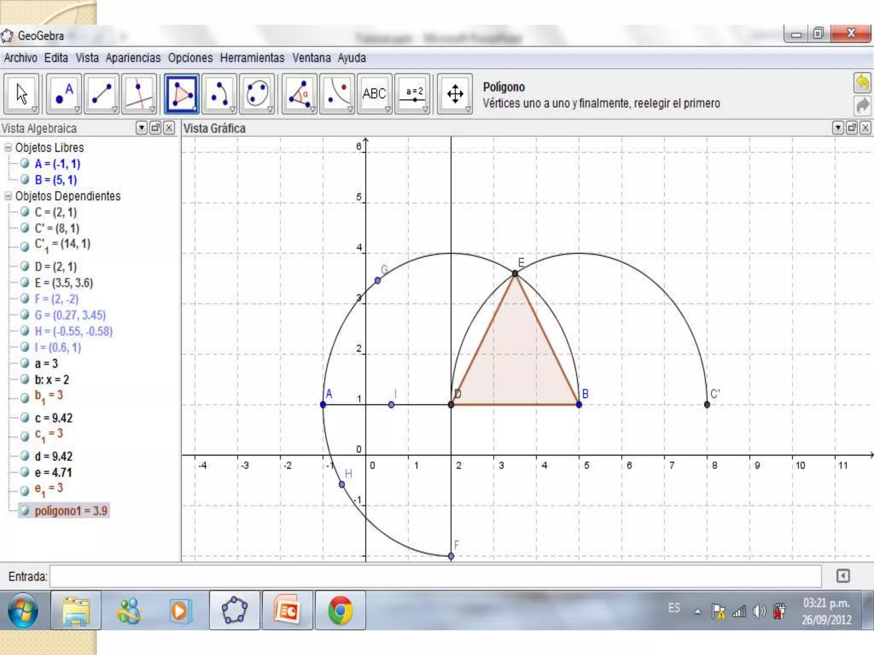Click the yellow Undo arrow button
Image resolution: width=874 pixels, height=655 pixels.
(862, 83)
